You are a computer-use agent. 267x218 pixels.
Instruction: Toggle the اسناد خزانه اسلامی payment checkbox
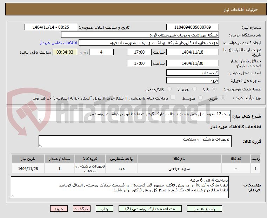(x=173, y=97)
